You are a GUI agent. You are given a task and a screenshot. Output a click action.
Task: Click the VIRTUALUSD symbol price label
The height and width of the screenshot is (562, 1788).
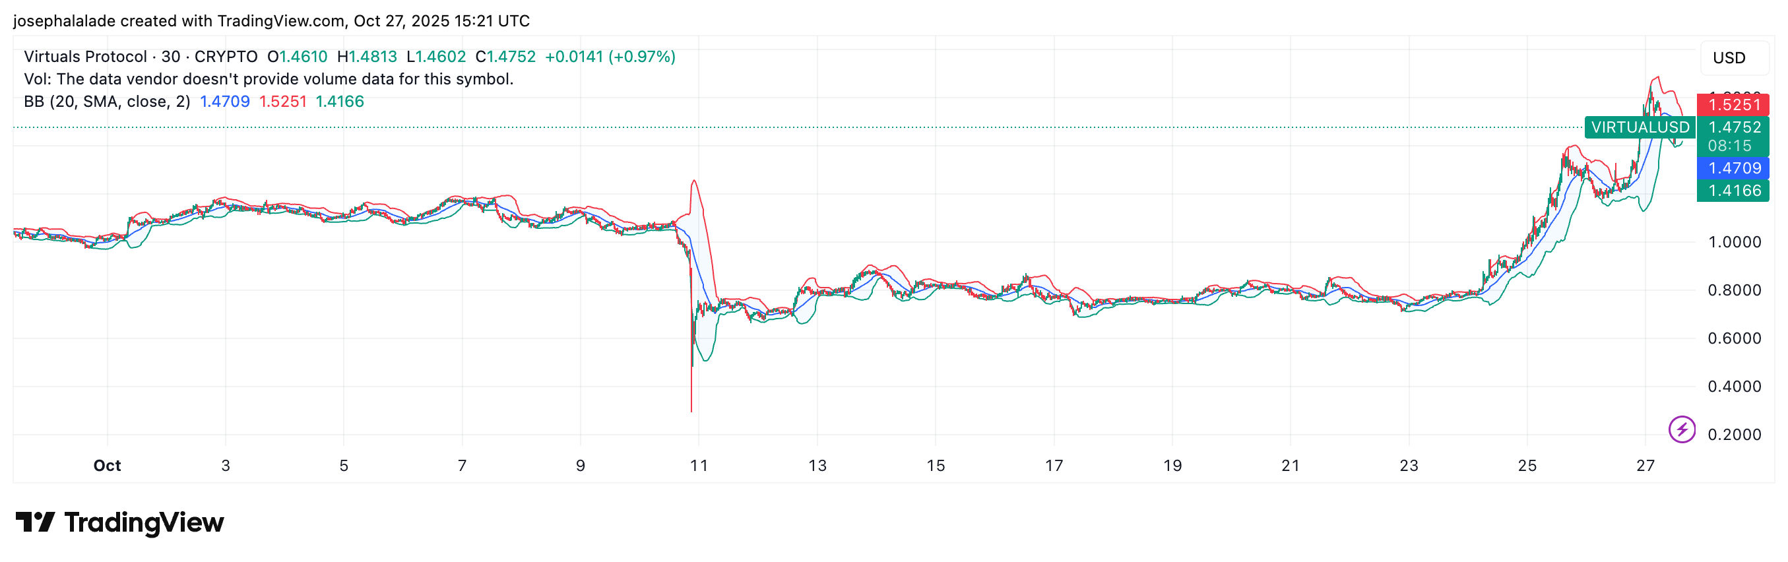[1640, 127]
